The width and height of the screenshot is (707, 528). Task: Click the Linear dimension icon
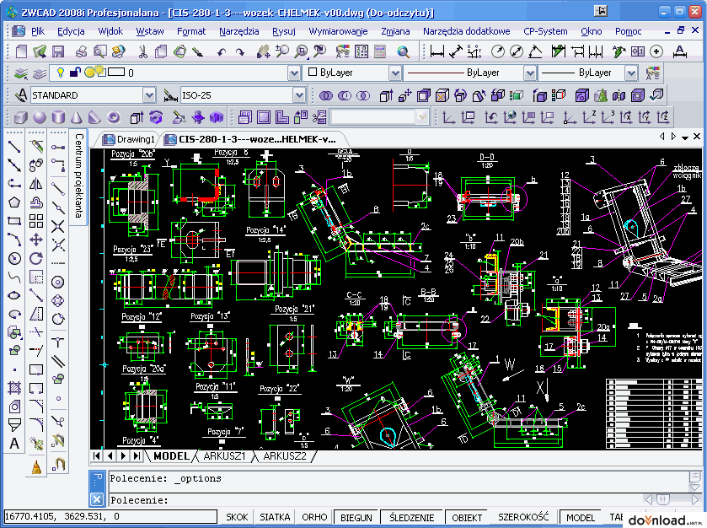tap(437, 51)
